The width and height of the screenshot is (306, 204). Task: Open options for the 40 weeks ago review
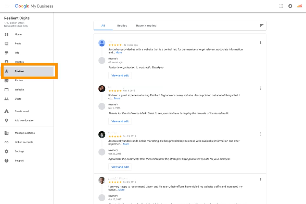point(261,43)
